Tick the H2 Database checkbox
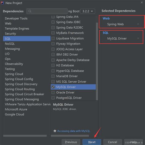Screen dimensions: 145x145 pyautogui.click(x=53, y=65)
